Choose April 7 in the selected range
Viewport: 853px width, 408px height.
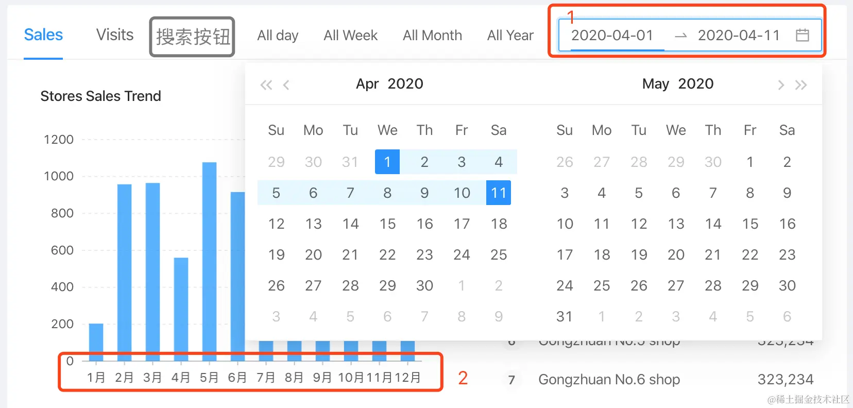pyautogui.click(x=350, y=193)
